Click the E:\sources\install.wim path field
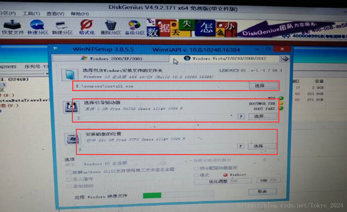 (160, 86)
